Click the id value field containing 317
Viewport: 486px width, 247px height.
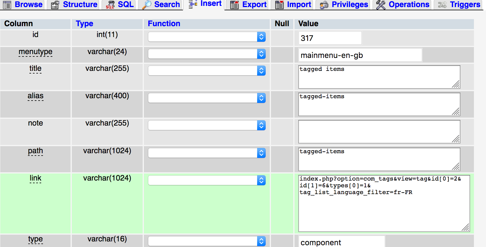pos(330,38)
